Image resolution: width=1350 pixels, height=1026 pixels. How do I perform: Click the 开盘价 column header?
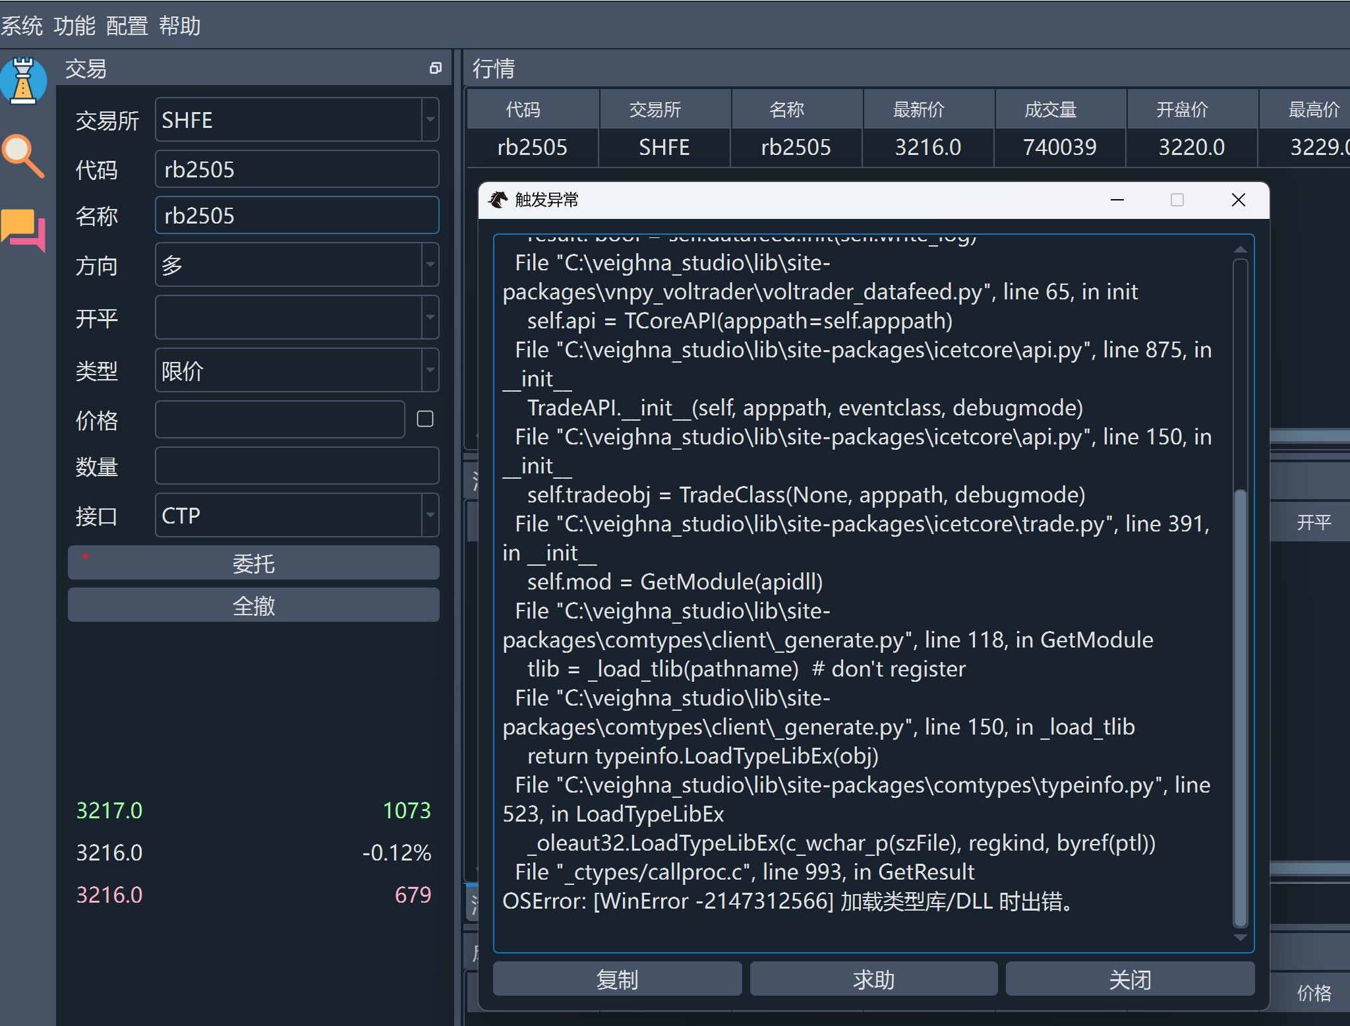1192,109
